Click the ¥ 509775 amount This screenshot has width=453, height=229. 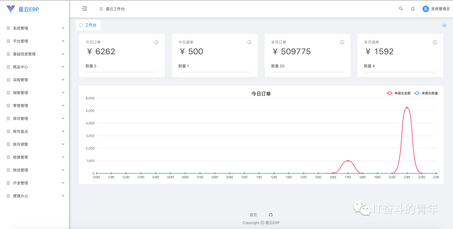coord(292,51)
